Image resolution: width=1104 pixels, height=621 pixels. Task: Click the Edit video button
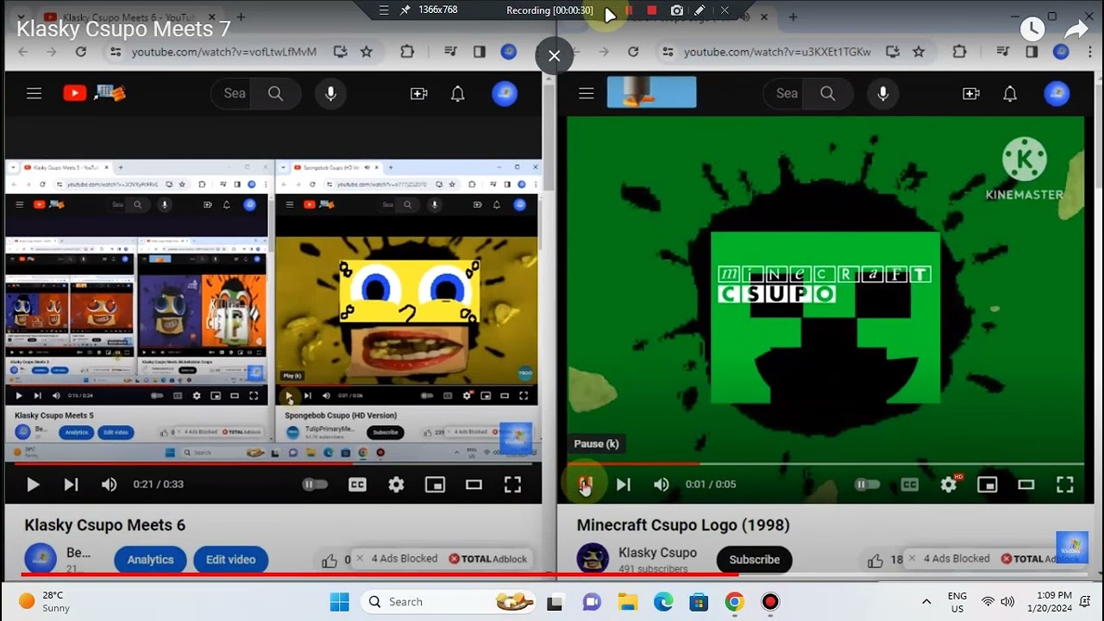pos(230,560)
